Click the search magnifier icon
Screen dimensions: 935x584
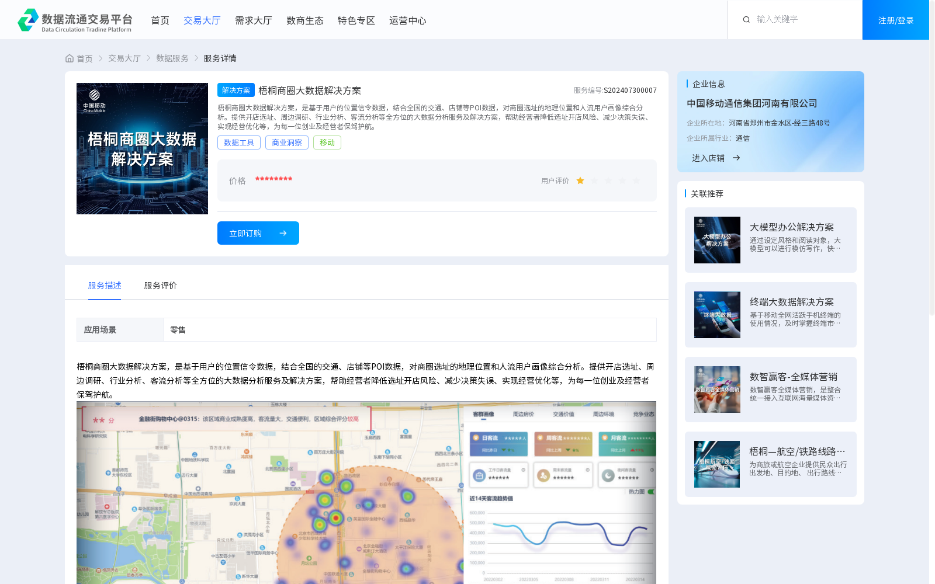[x=746, y=19]
